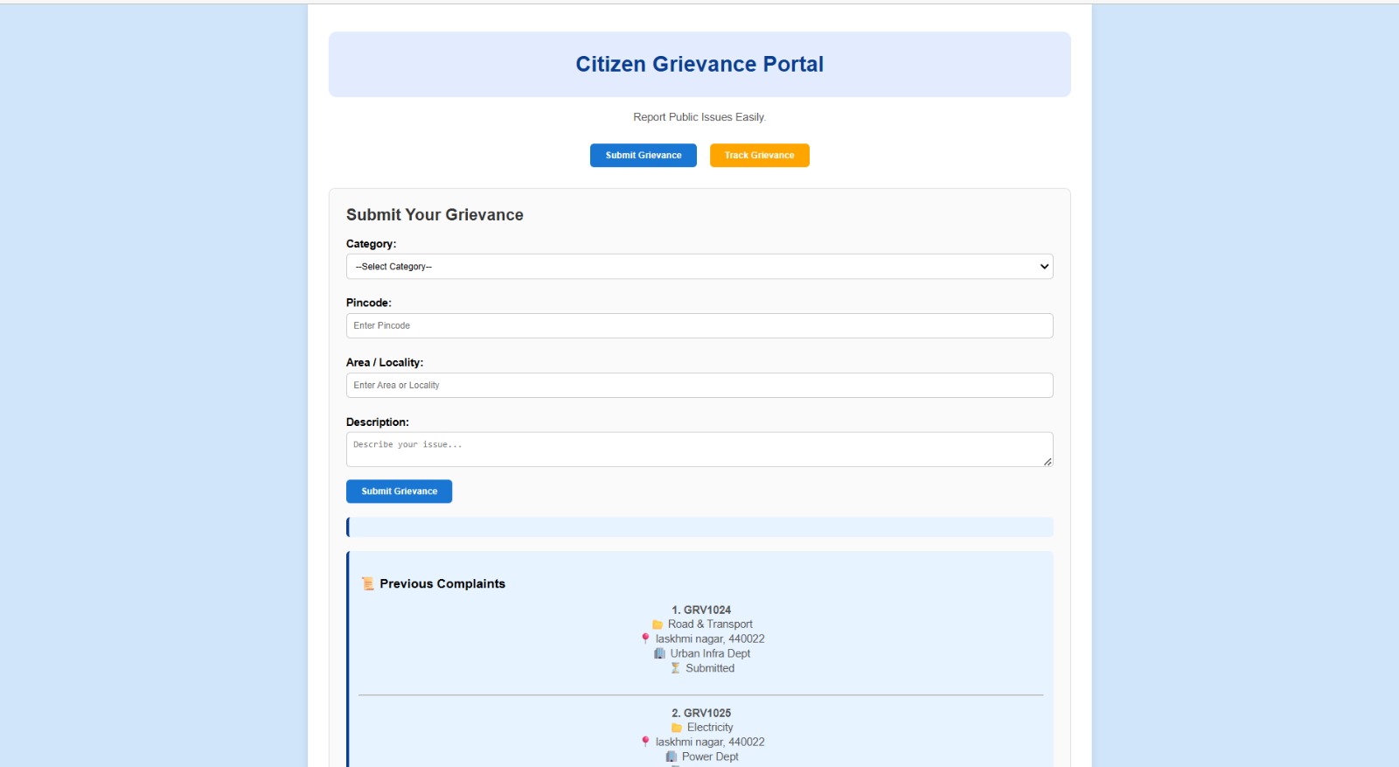Viewport: 1399px width, 767px height.
Task: Click the 'Previous Complaints' heading
Action: 442,583
